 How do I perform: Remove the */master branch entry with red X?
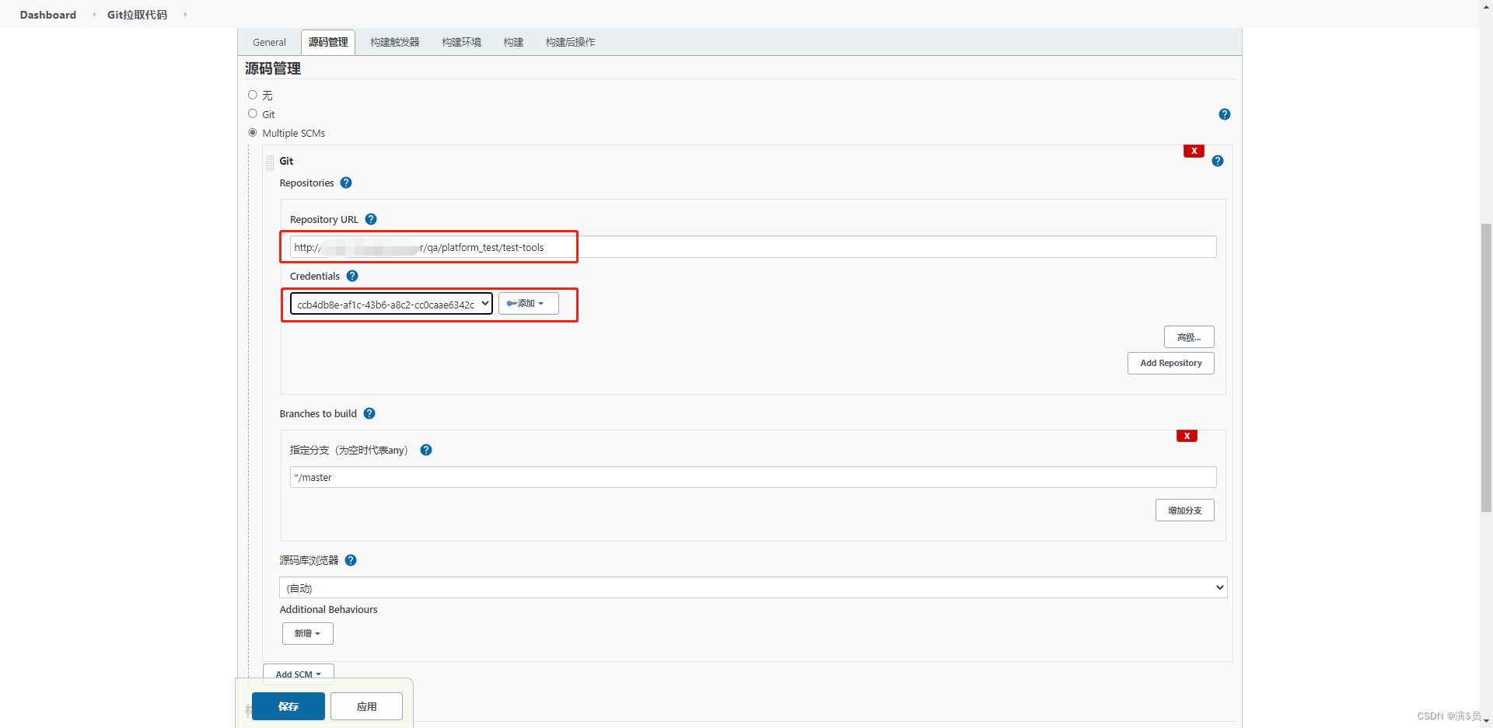pos(1187,436)
